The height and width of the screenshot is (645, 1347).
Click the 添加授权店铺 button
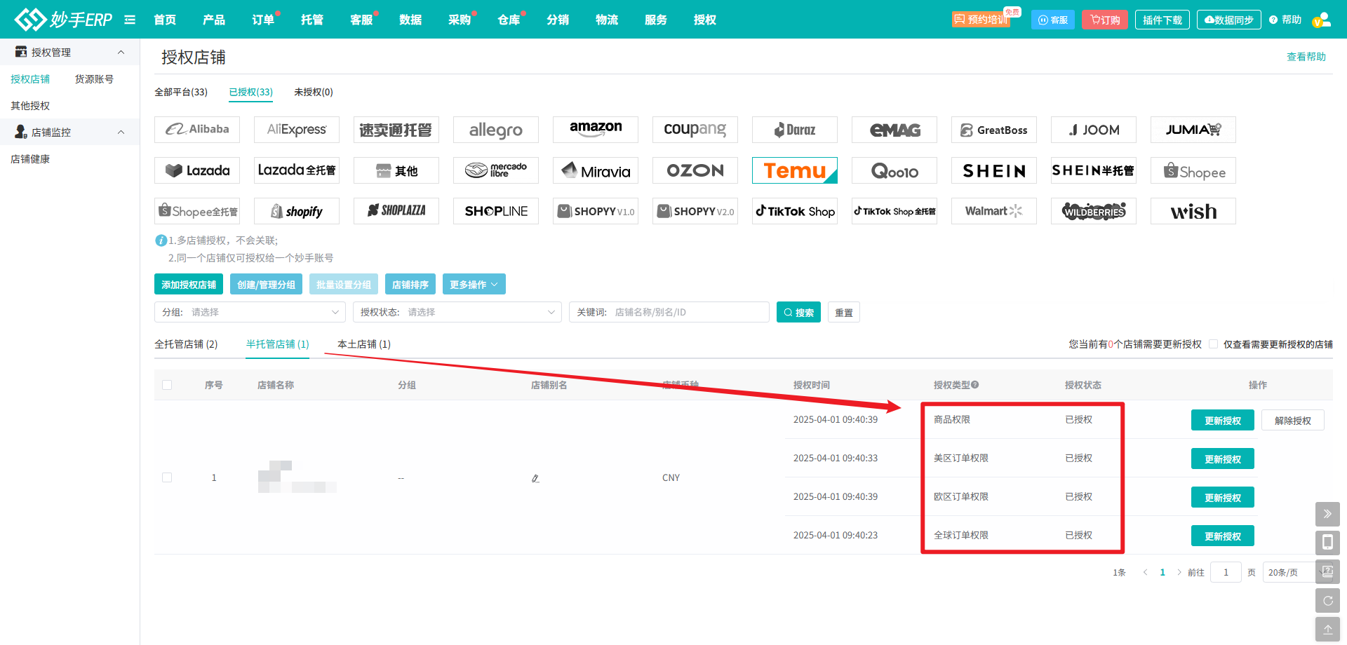coord(189,285)
